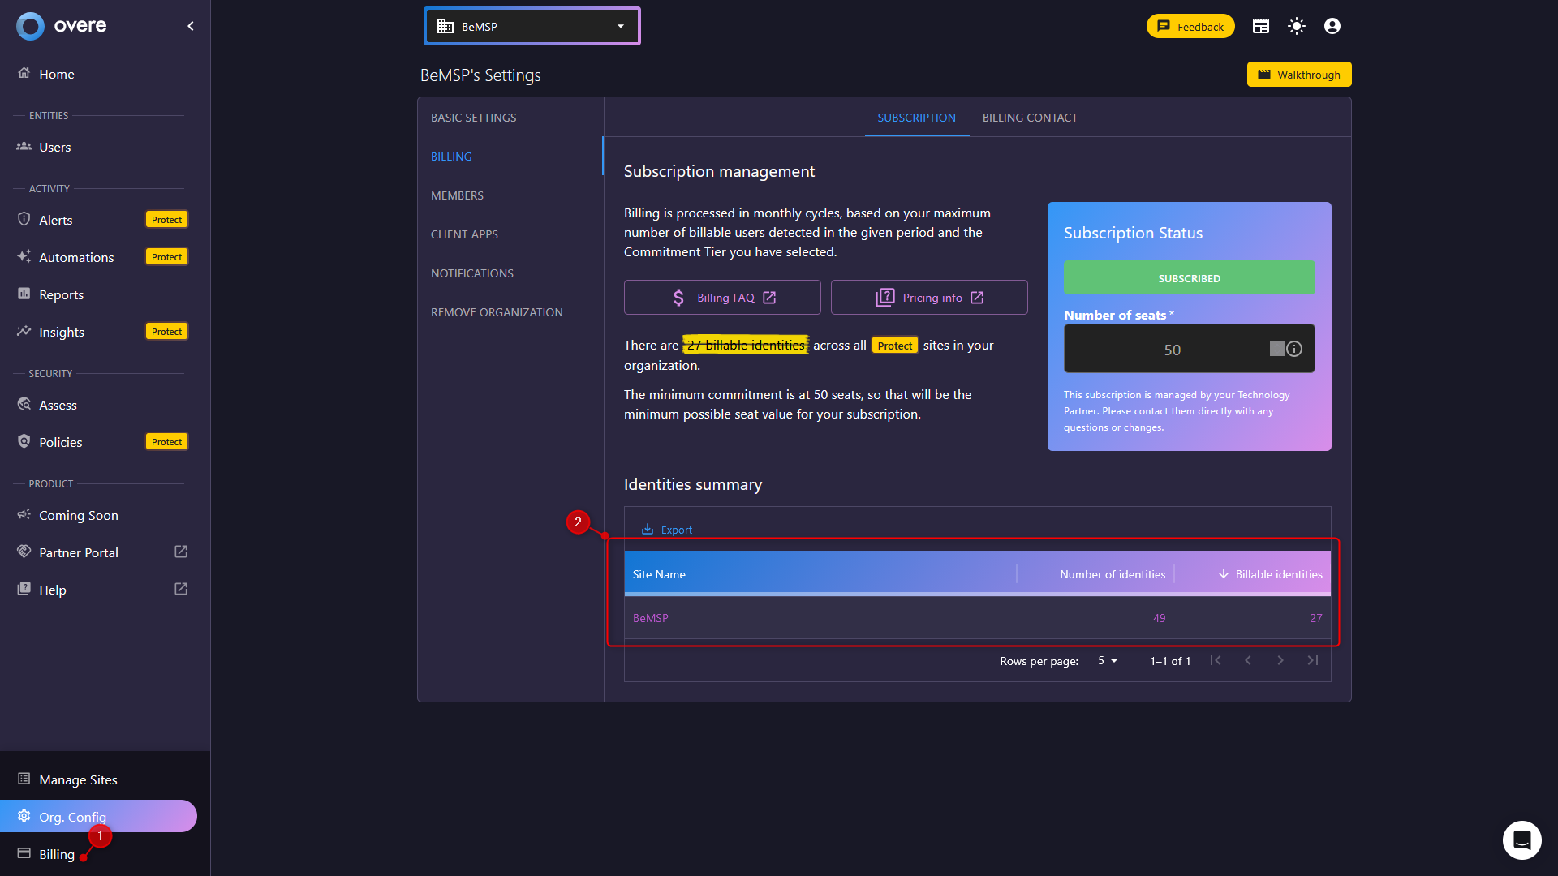Open the calendar icon in top bar
The height and width of the screenshot is (876, 1558).
[x=1260, y=26]
